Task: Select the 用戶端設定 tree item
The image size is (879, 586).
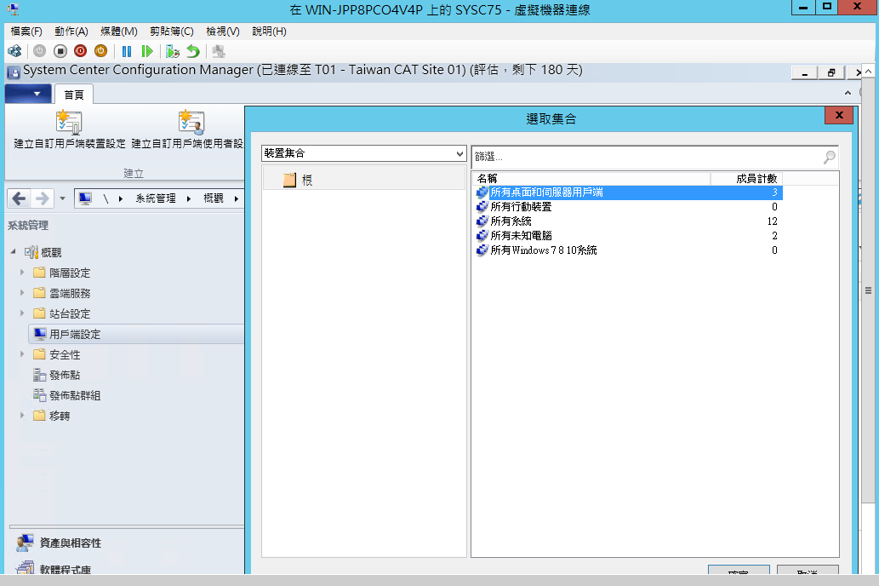Action: pyautogui.click(x=136, y=334)
